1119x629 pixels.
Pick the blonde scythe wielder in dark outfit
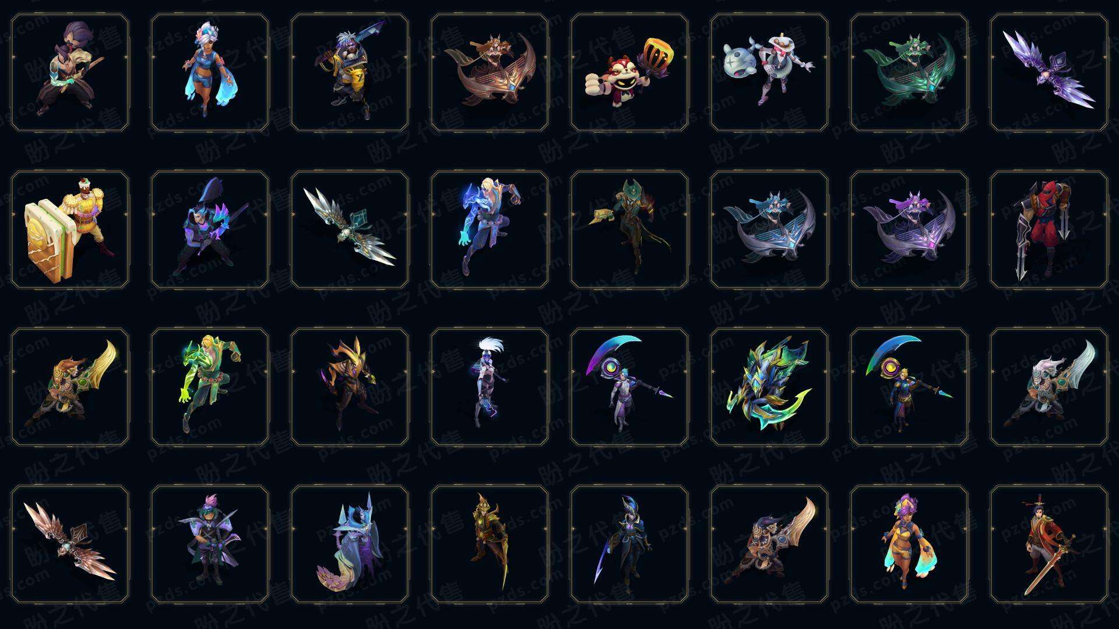[909, 387]
